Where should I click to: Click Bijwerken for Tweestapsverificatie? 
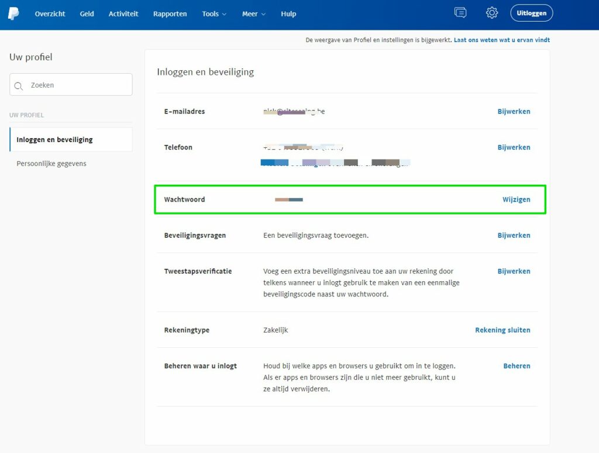[x=514, y=271]
